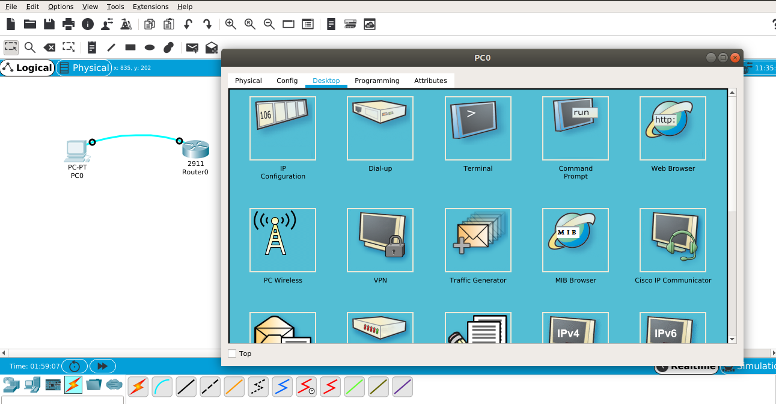The height and width of the screenshot is (404, 776).
Task: Choose the automatic connection lightning cable
Action: [138, 387]
